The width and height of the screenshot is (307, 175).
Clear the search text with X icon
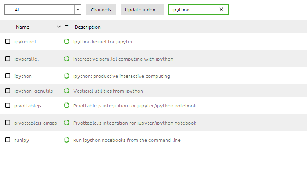pyautogui.click(x=221, y=9)
